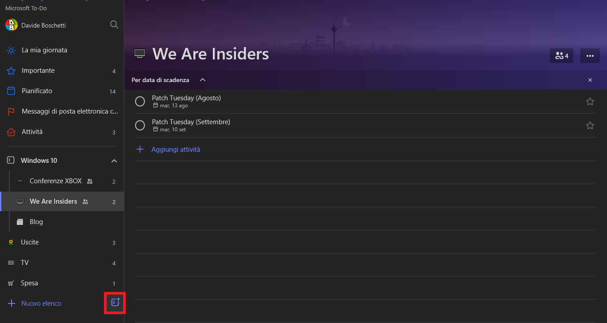Open the three-dots list options menu
Image resolution: width=607 pixels, height=323 pixels.
pos(590,56)
